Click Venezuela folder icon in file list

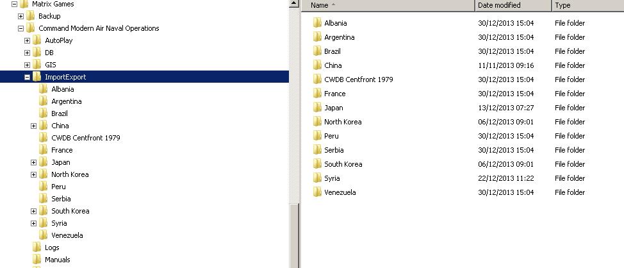click(317, 192)
